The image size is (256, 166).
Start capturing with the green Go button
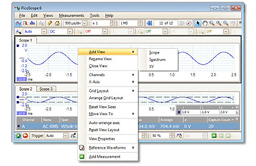[18, 136]
